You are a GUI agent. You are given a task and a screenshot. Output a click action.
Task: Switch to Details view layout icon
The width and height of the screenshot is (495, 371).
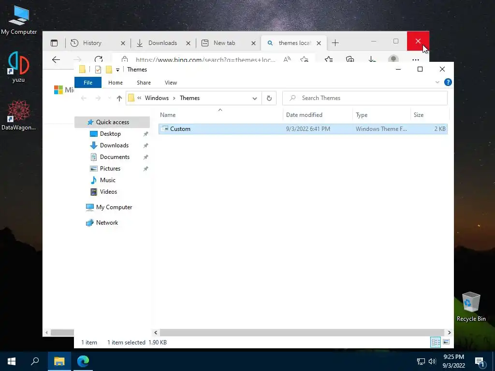click(436, 342)
